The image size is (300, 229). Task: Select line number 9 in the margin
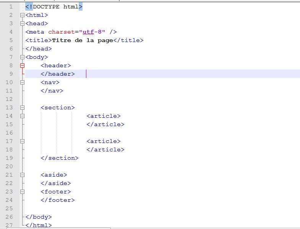pos(11,74)
